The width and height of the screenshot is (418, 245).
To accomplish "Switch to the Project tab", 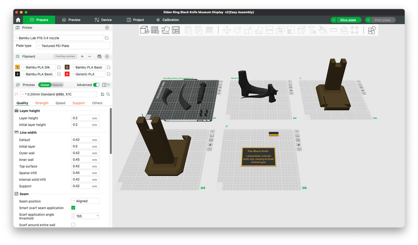I will (x=135, y=20).
